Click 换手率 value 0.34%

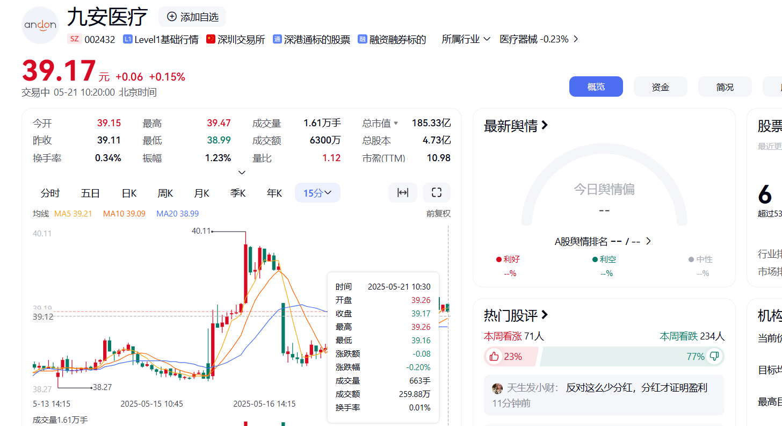(108, 158)
